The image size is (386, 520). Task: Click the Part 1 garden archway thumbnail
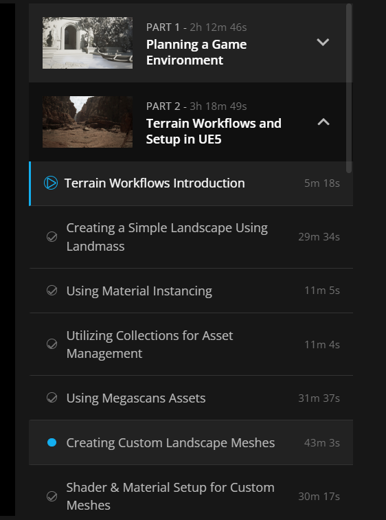(87, 43)
